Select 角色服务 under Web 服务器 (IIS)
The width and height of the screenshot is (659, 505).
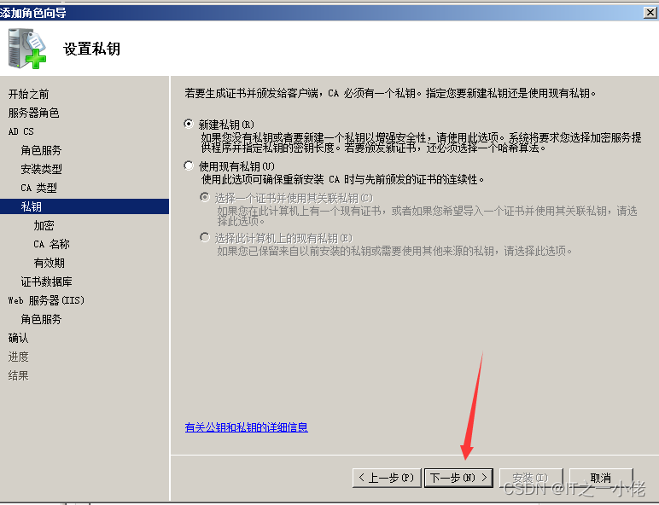coord(41,319)
